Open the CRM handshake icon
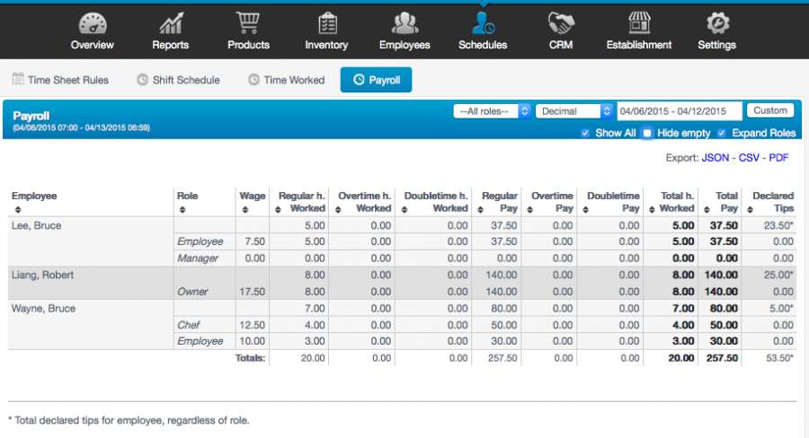The height and width of the screenshot is (438, 809). point(560,23)
